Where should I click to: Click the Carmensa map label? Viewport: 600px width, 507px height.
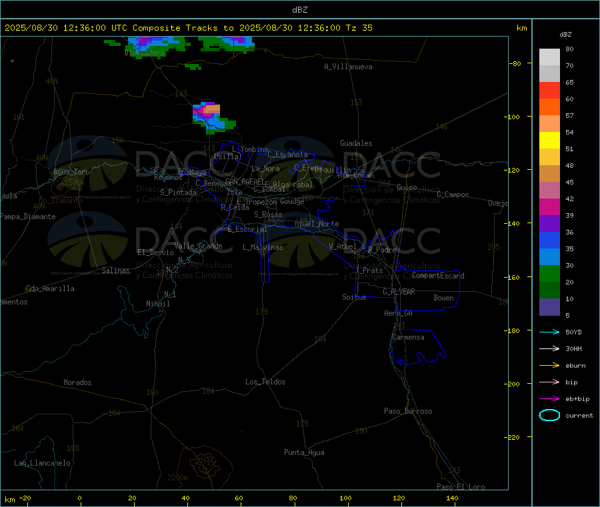[408, 337]
